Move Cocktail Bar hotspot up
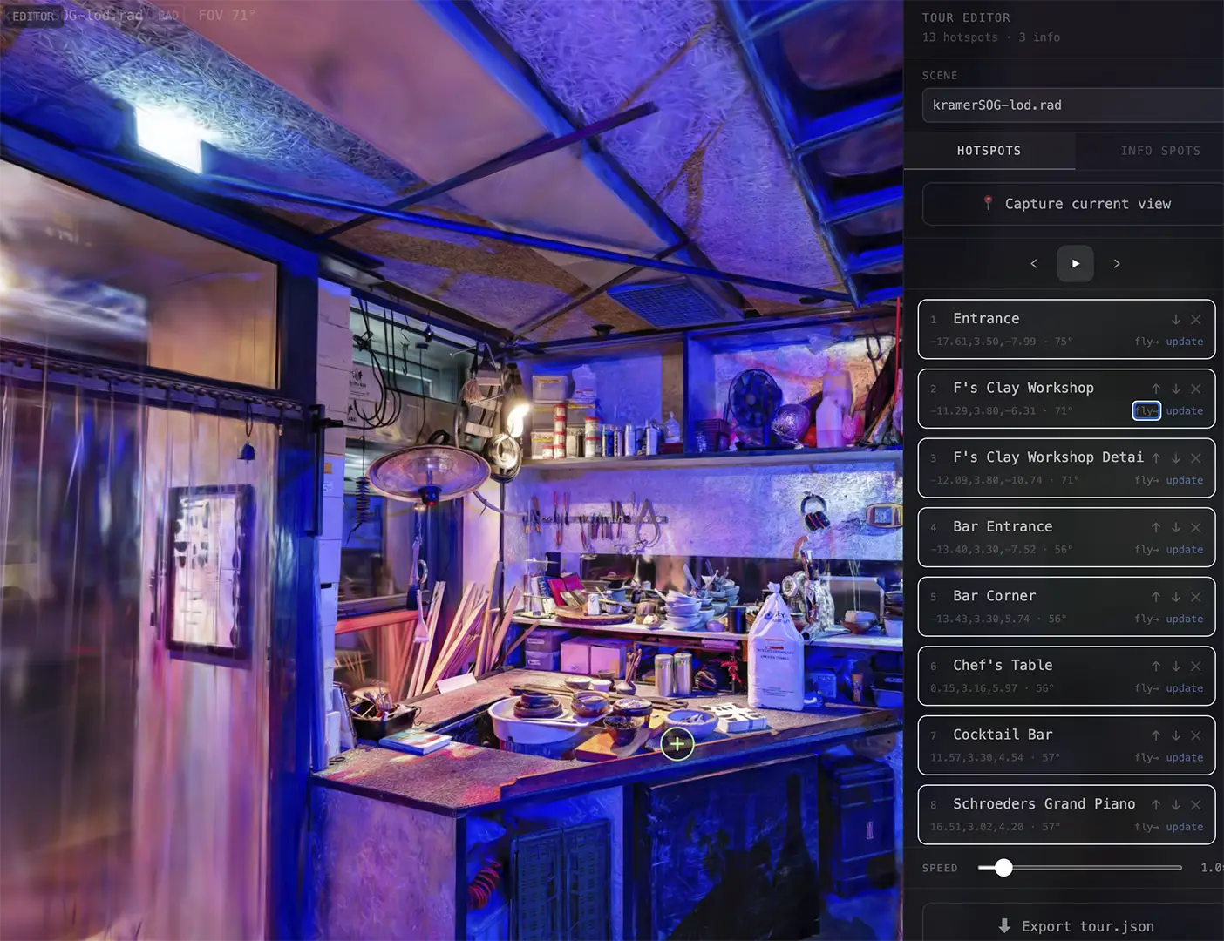Image resolution: width=1224 pixels, height=941 pixels. point(1156,735)
